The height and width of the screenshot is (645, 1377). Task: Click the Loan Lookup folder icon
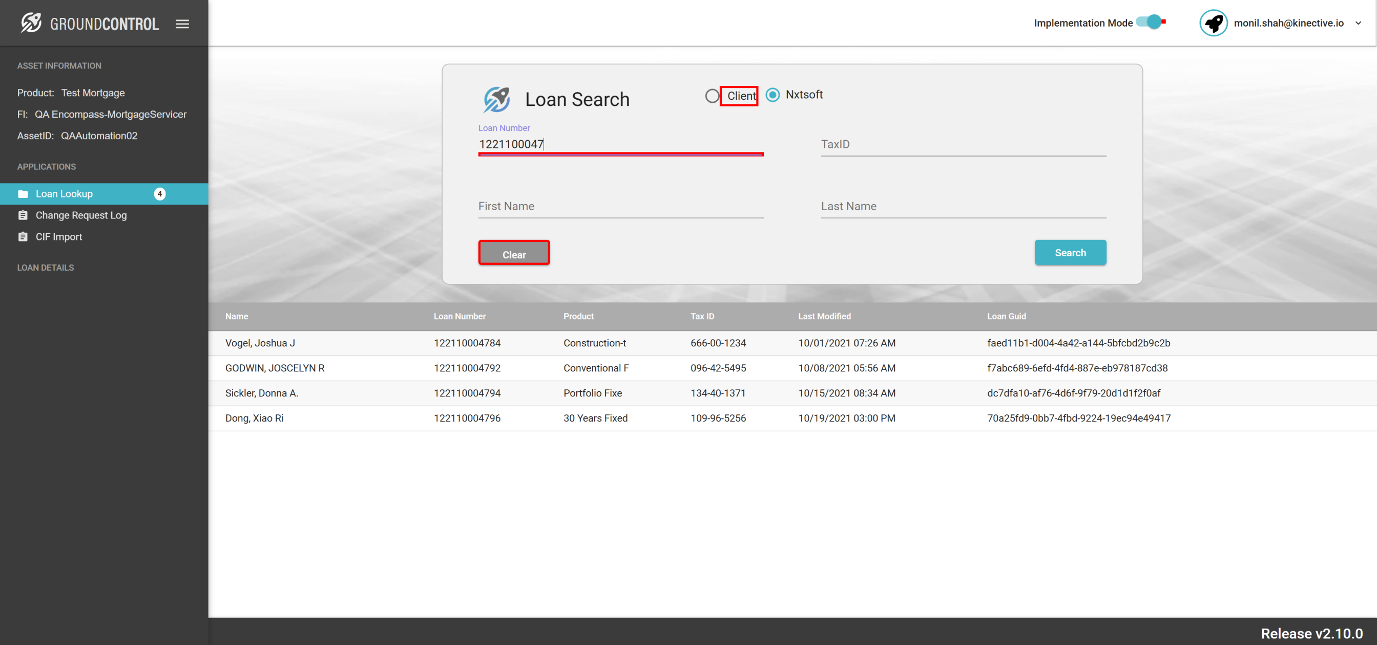[x=23, y=194]
